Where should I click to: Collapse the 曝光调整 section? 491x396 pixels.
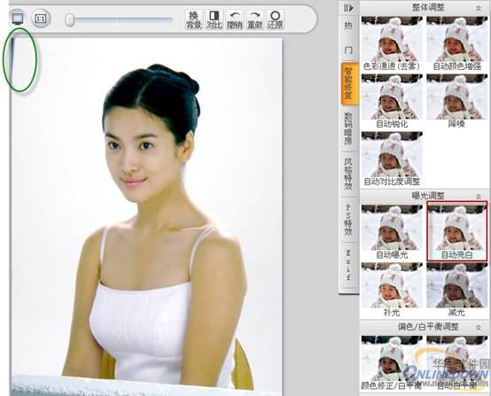(x=479, y=197)
